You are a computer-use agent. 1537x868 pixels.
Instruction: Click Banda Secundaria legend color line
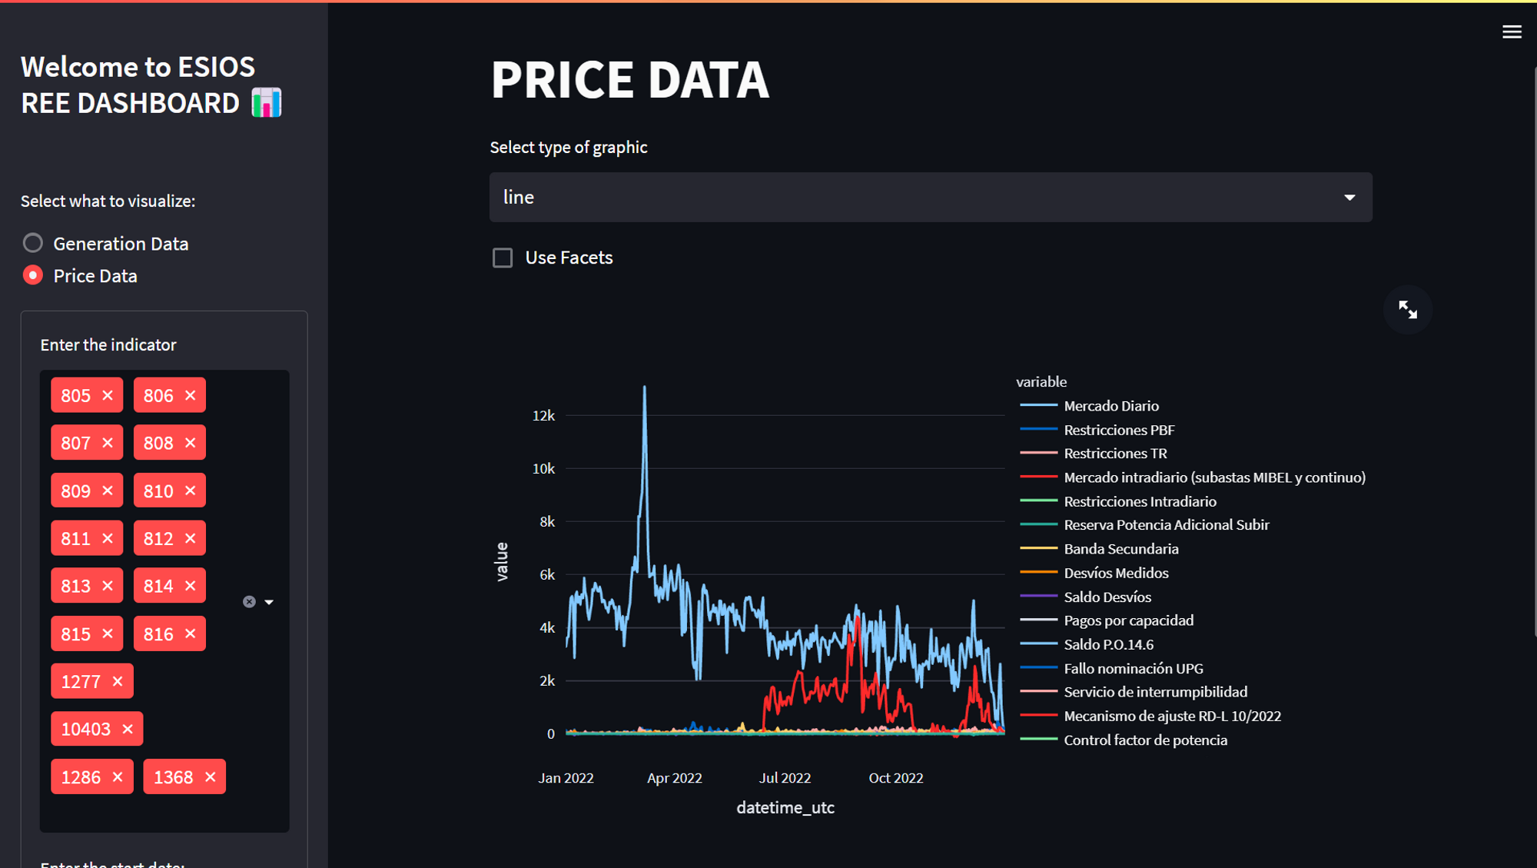[x=1038, y=549]
